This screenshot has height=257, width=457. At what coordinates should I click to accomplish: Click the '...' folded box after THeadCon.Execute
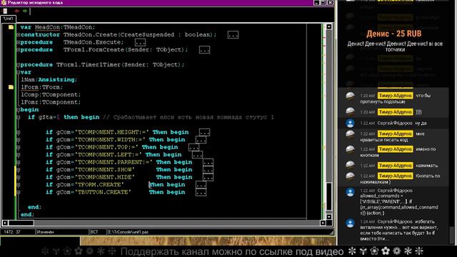coord(140,43)
